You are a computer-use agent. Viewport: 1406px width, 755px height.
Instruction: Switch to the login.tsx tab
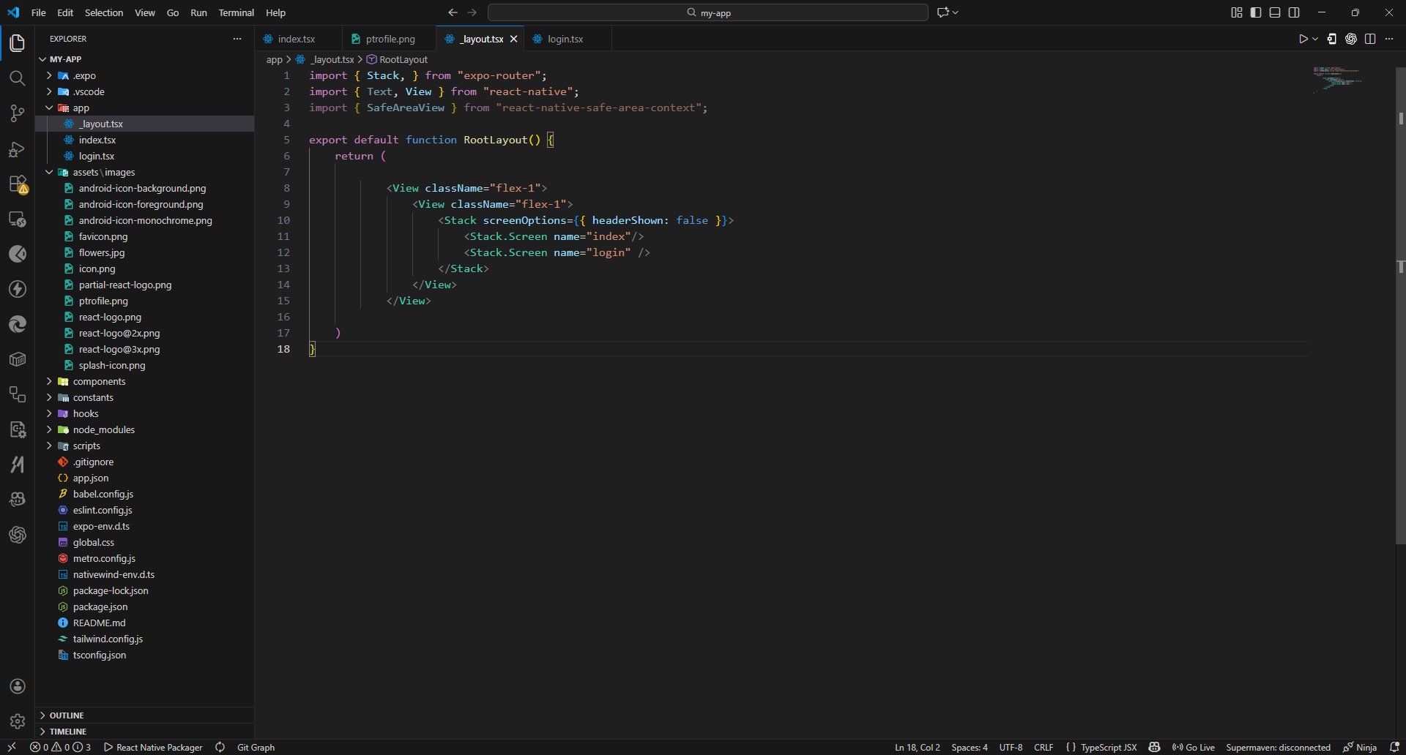coord(565,39)
